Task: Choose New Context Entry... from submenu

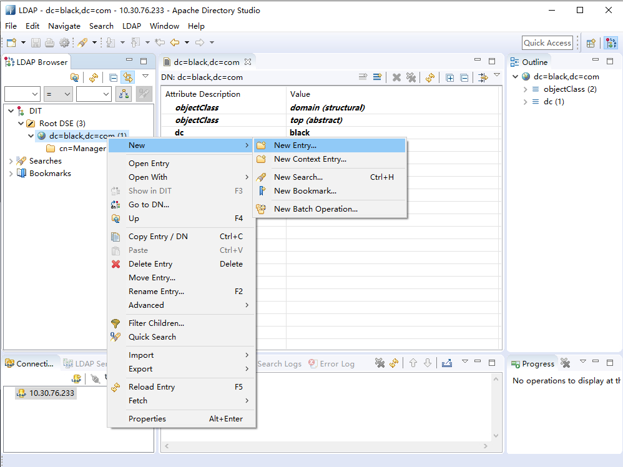Action: [330, 159]
